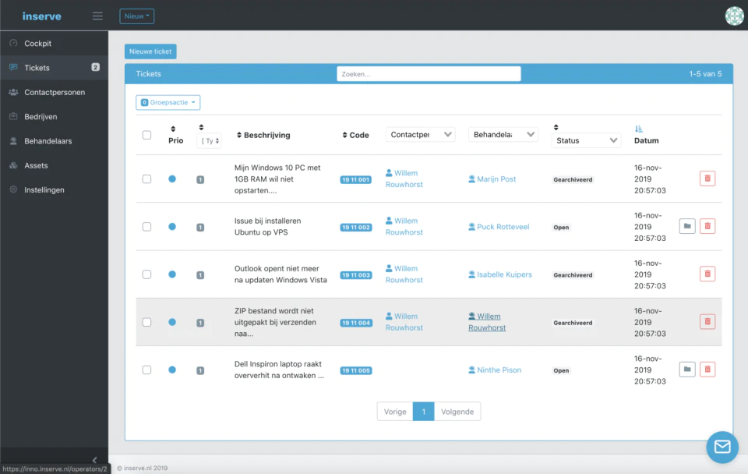Click the Zoeken search field
The image size is (748, 474).
coord(429,74)
